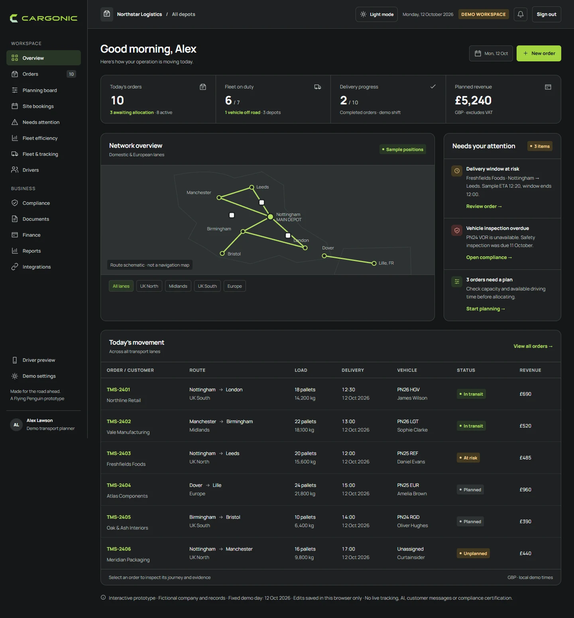Viewport: 574px width, 618px height.
Task: Click the AL user avatar
Action: click(16, 425)
